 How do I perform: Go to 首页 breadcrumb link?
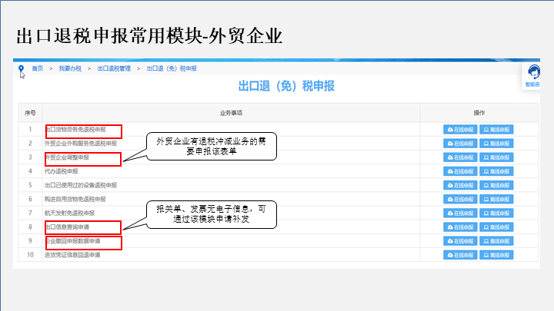click(x=38, y=68)
